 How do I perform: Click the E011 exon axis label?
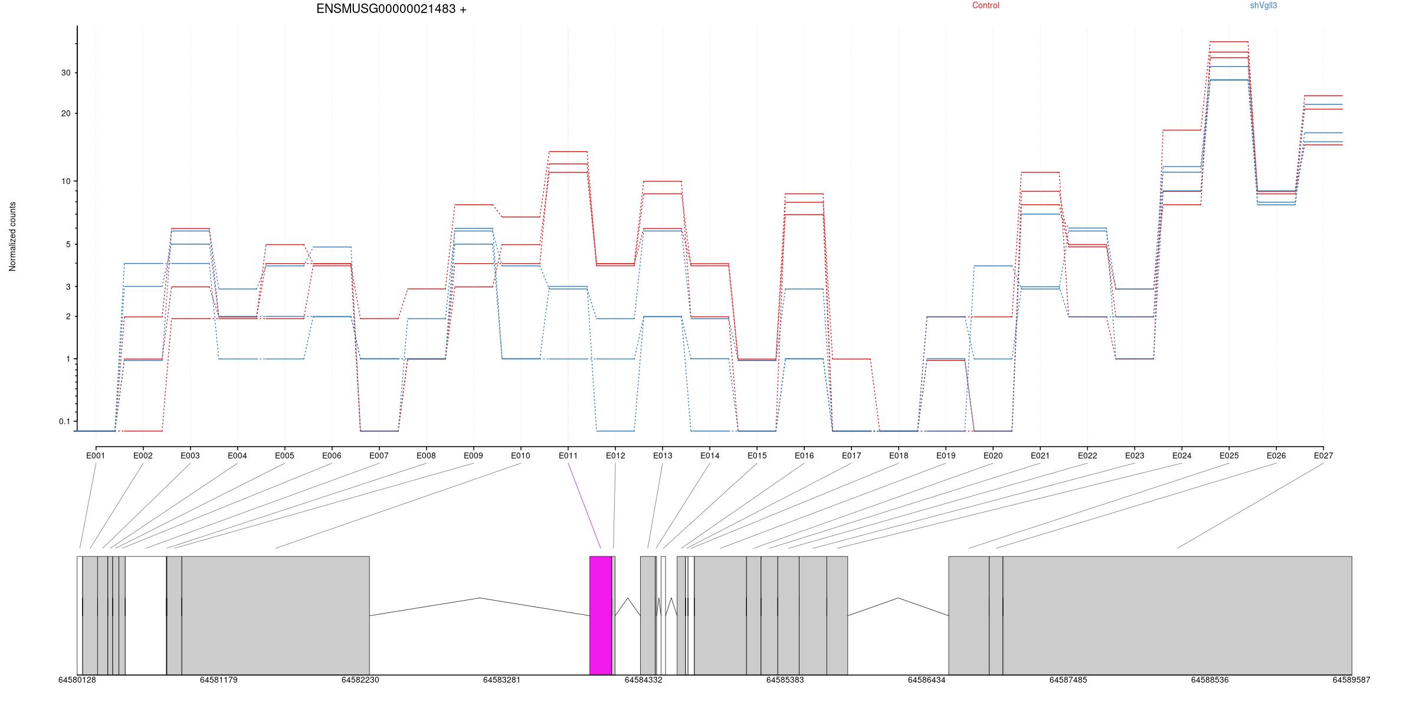tap(568, 455)
